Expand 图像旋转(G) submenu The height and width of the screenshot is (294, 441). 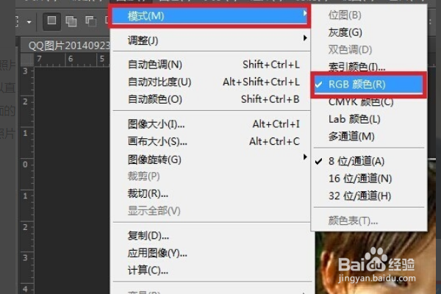point(212,159)
